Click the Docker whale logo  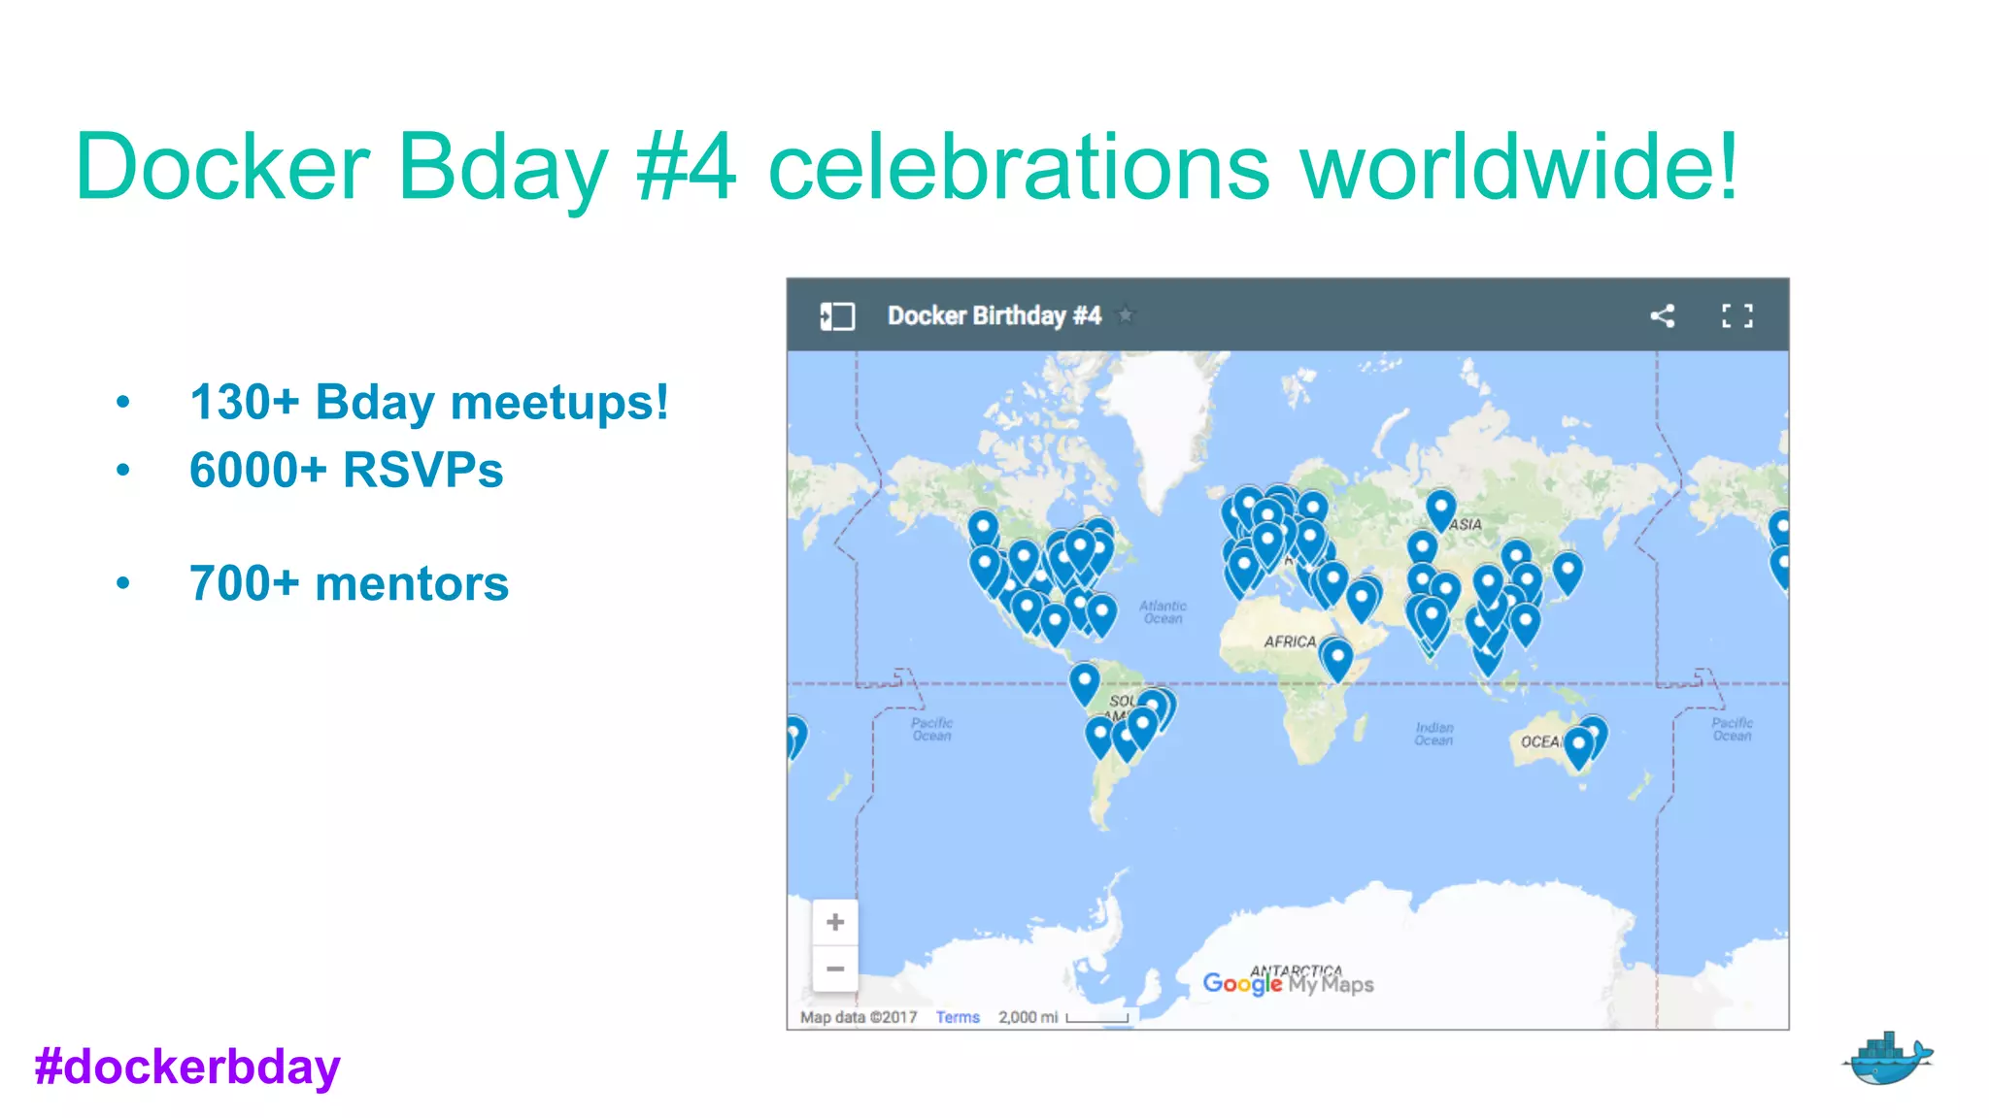pos(1887,1058)
